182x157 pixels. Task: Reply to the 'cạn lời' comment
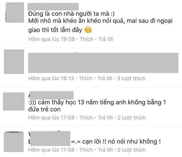[x=105, y=150]
